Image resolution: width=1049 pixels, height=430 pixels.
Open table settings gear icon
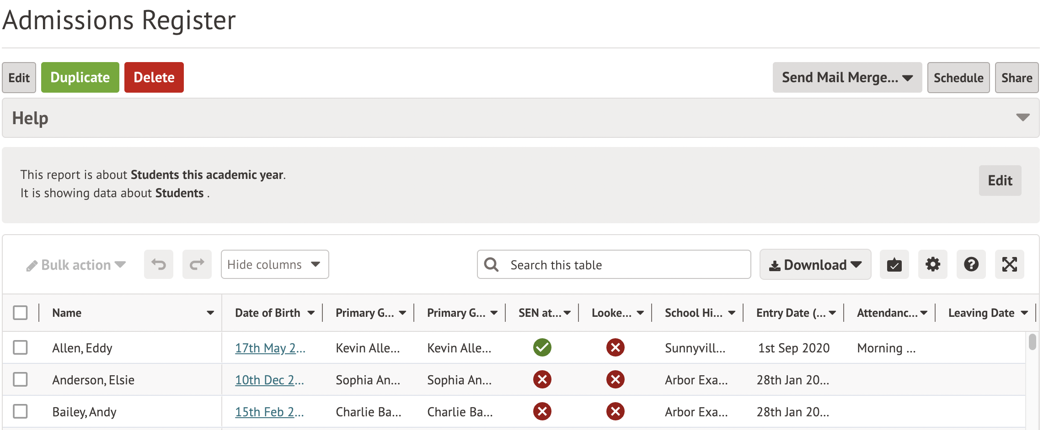pyautogui.click(x=932, y=264)
